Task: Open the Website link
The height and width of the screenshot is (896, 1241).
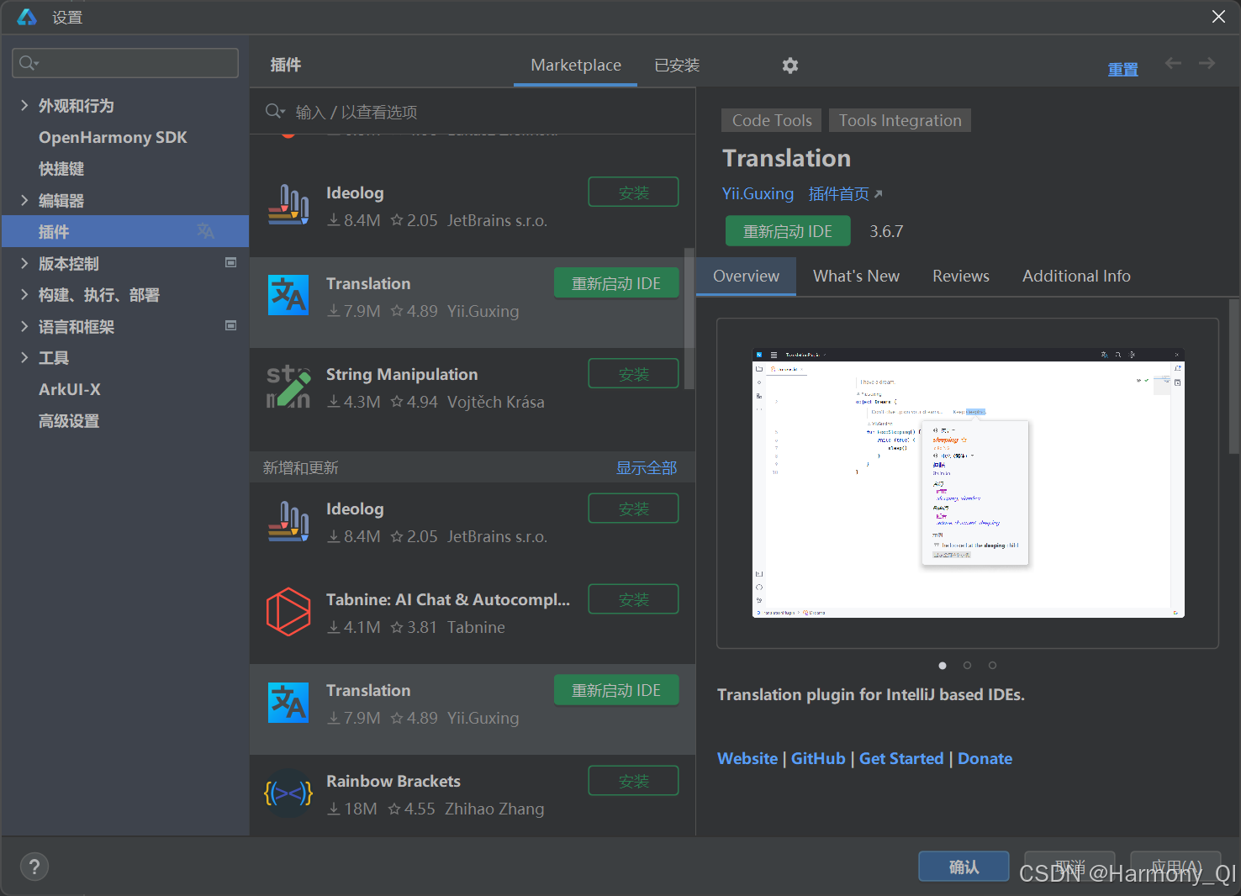Action: pyautogui.click(x=747, y=758)
